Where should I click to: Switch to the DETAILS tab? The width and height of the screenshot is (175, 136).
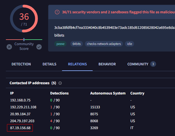(50, 64)
